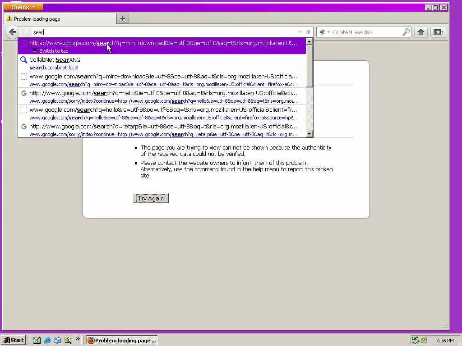Open the Windows Start menu
Image resolution: width=462 pixels, height=346 pixels.
(13, 341)
